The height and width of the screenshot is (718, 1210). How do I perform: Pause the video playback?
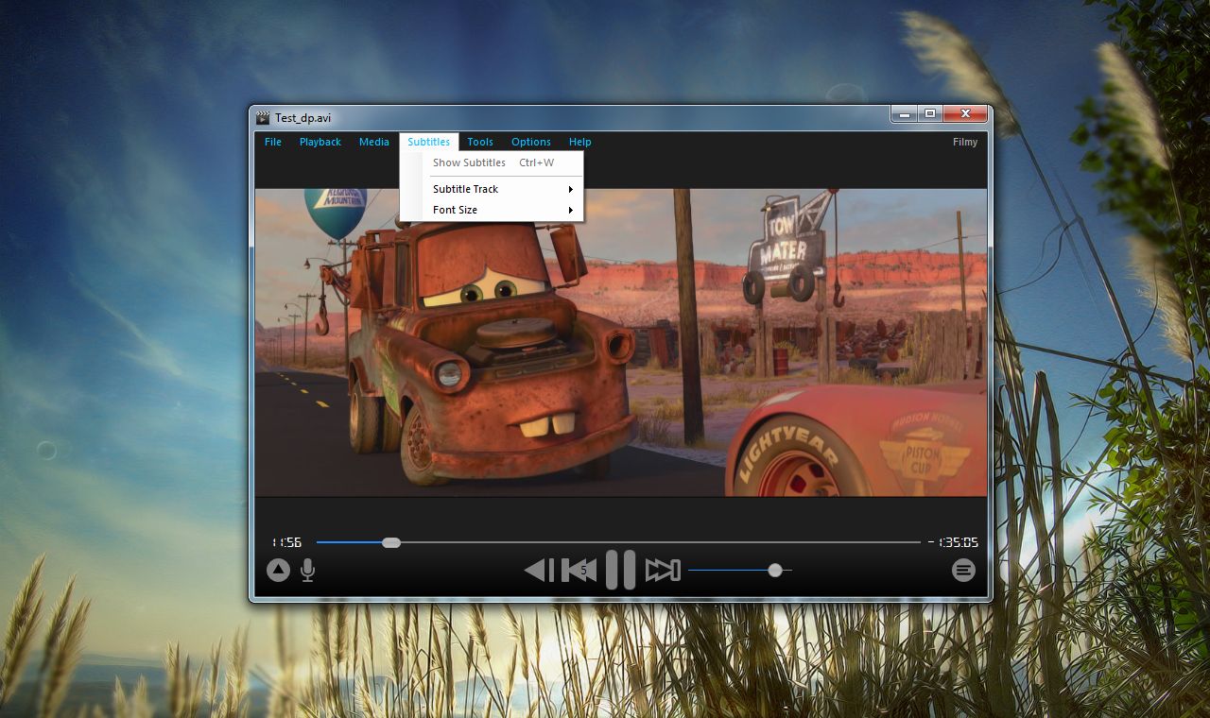[620, 570]
